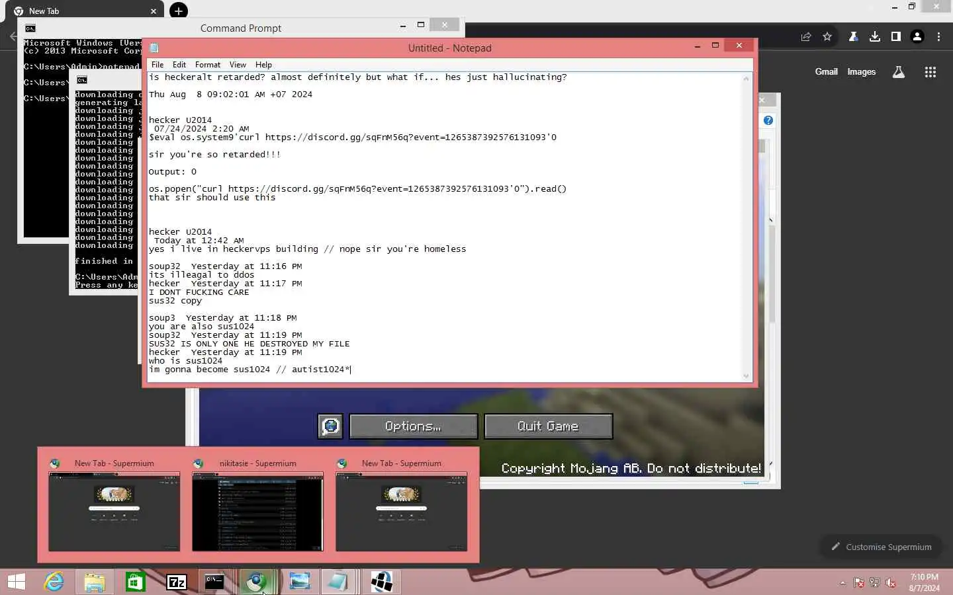Open the browser Labs flask icon in toolbar
The width and height of the screenshot is (953, 595).
click(x=854, y=37)
